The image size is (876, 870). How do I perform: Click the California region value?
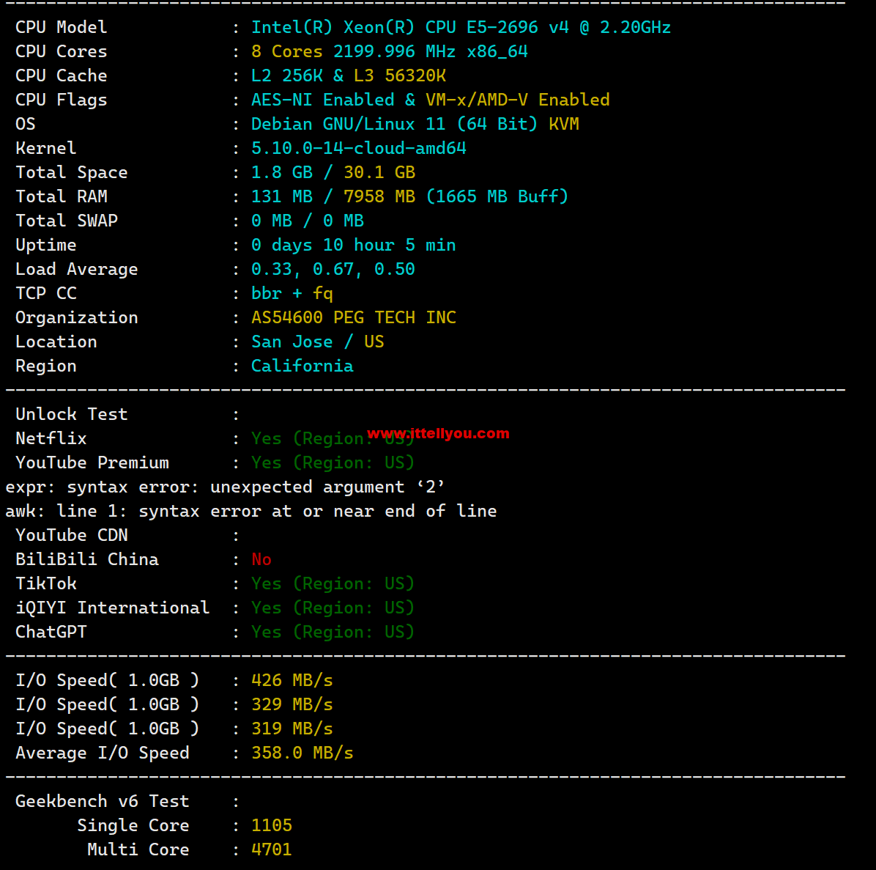(302, 366)
